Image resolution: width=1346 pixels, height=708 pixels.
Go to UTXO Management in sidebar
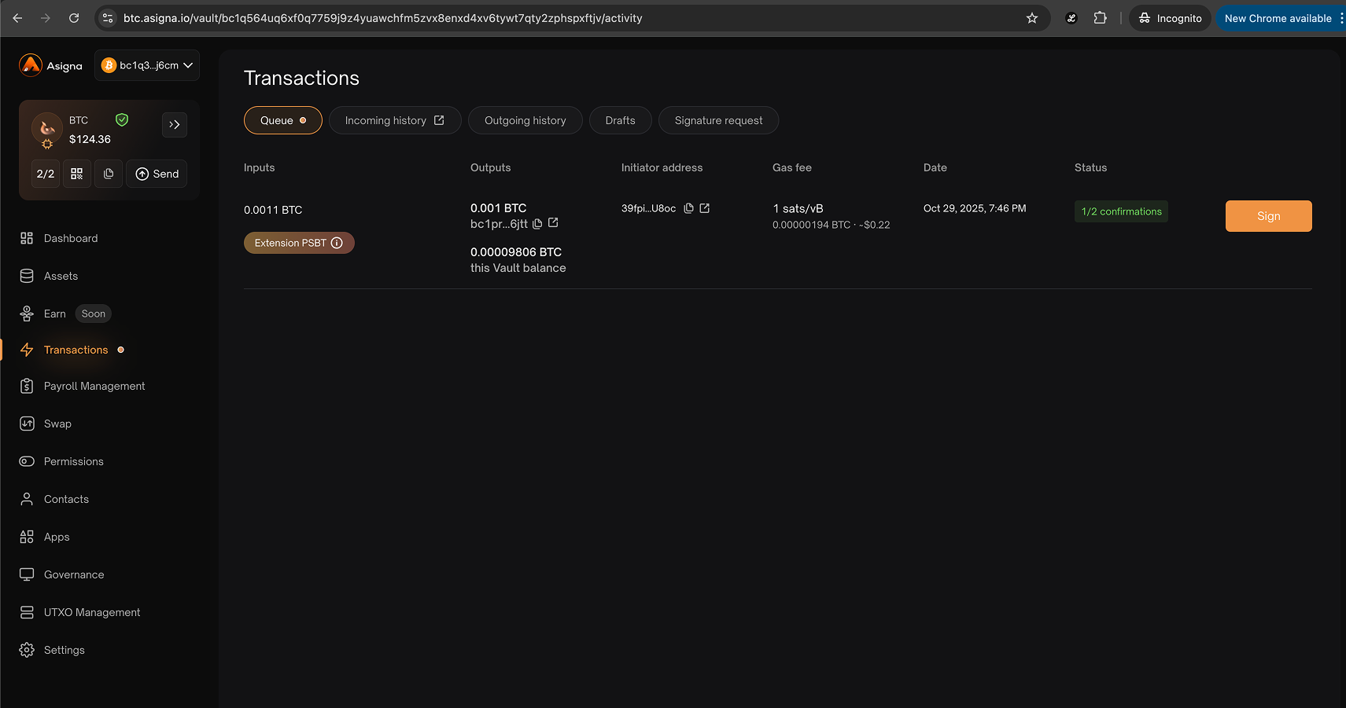pyautogui.click(x=92, y=612)
